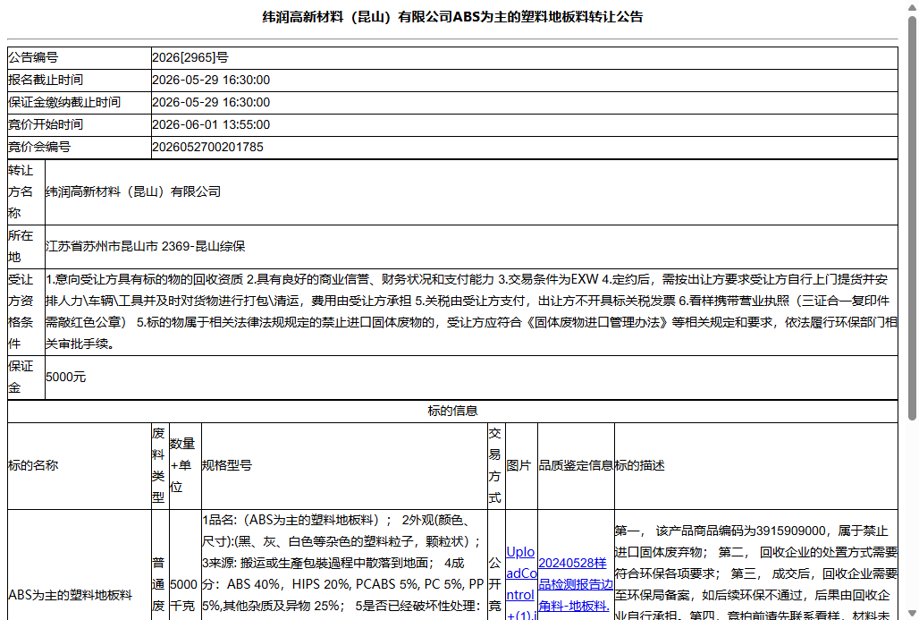The image size is (919, 620).
Task: Select the page title about ABS塑料地板料转让公告
Action: point(452,17)
